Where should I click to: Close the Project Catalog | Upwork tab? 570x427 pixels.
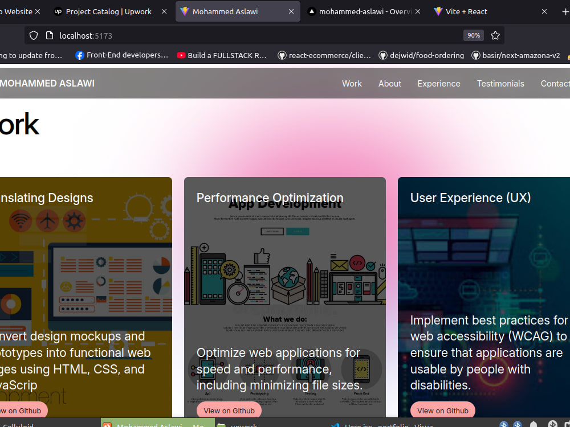click(164, 11)
